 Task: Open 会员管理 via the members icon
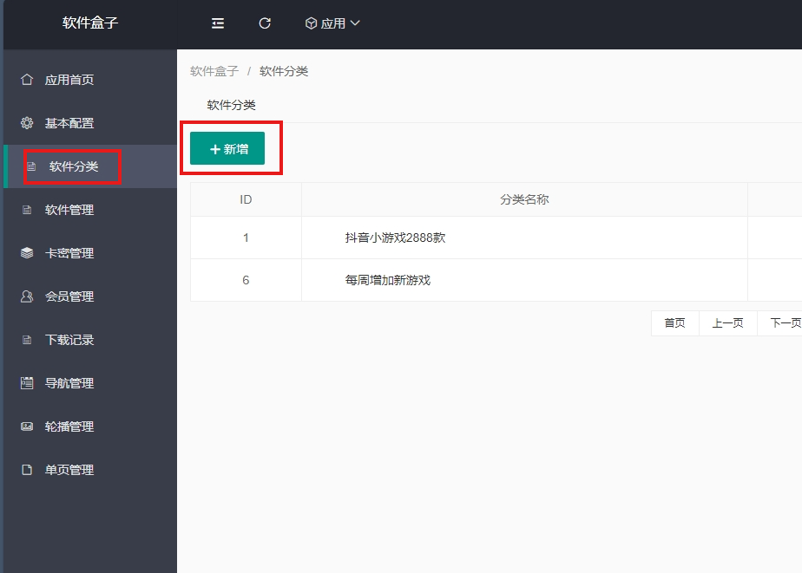[x=28, y=296]
